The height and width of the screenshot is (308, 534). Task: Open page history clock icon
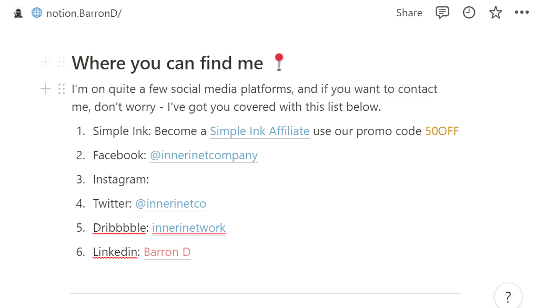point(469,13)
